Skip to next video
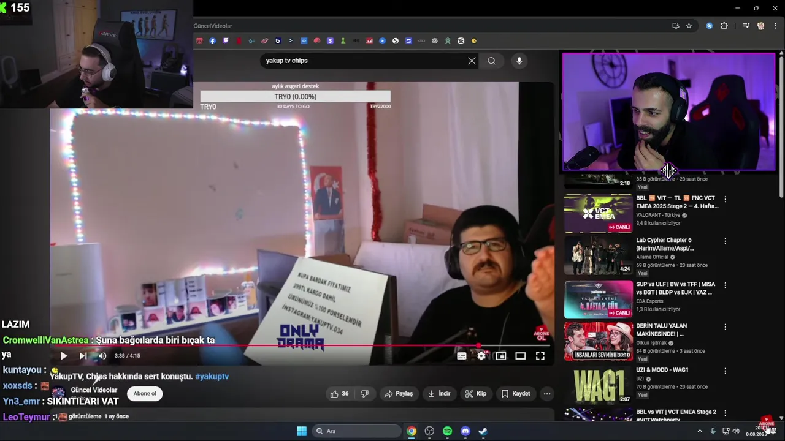 pos(83,356)
